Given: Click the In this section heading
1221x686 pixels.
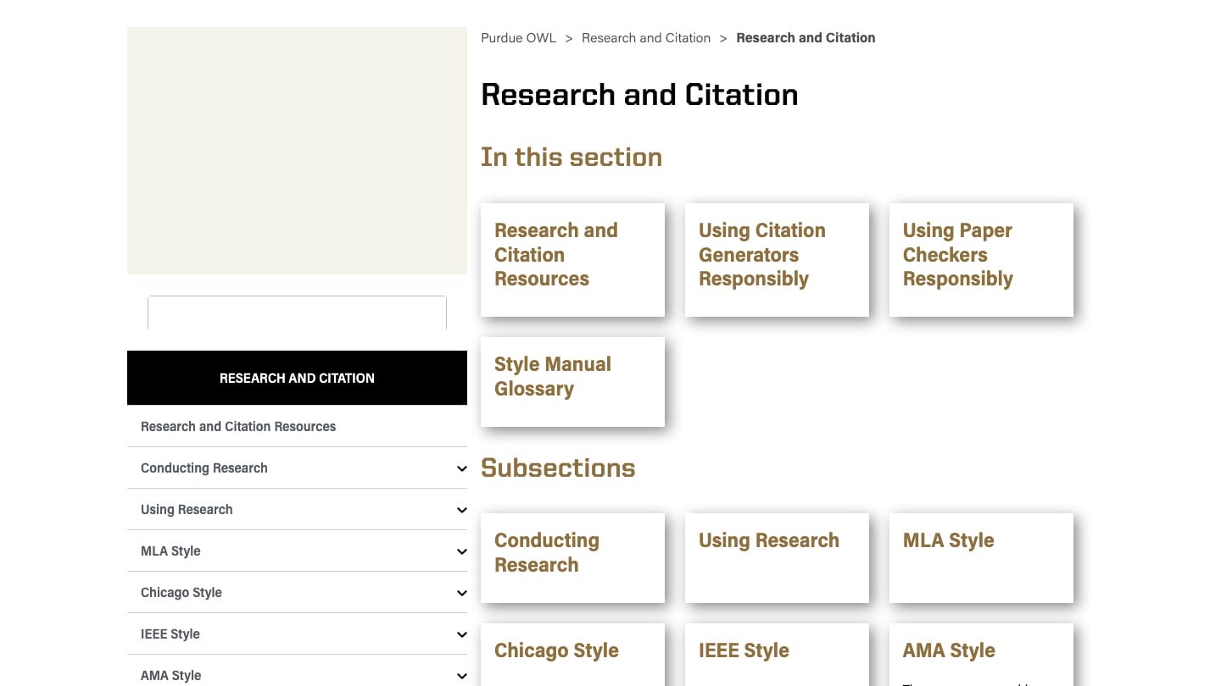Looking at the screenshot, I should click(x=571, y=157).
